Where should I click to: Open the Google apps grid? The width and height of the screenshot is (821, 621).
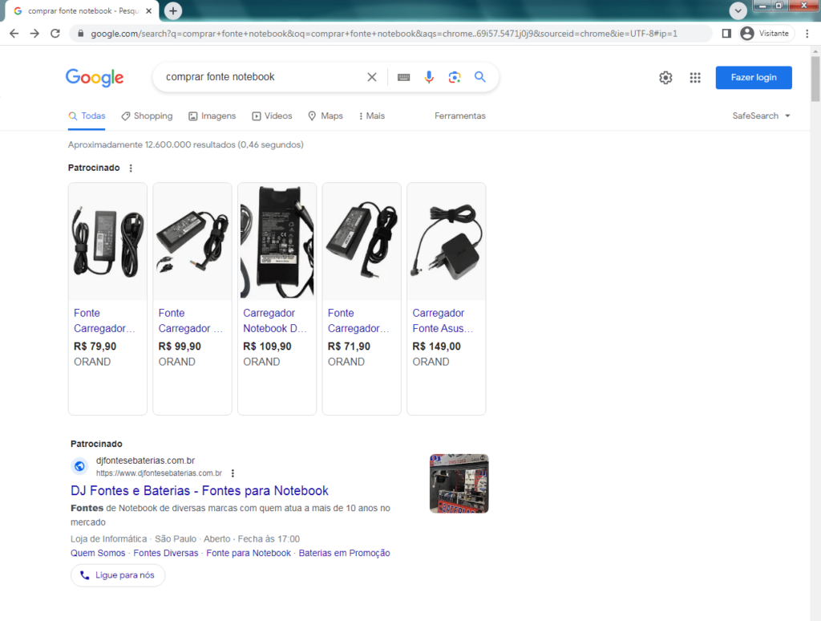click(x=695, y=78)
